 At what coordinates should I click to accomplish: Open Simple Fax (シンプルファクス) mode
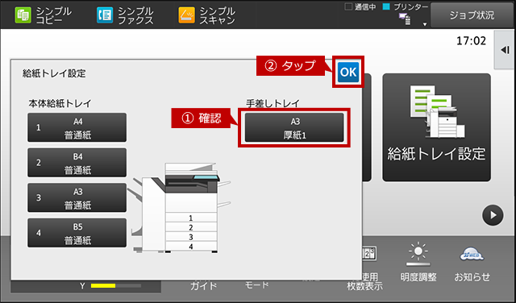click(125, 15)
